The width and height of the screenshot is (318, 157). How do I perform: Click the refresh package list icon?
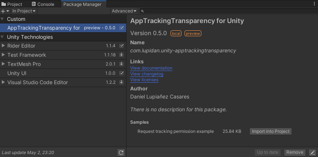(121, 153)
